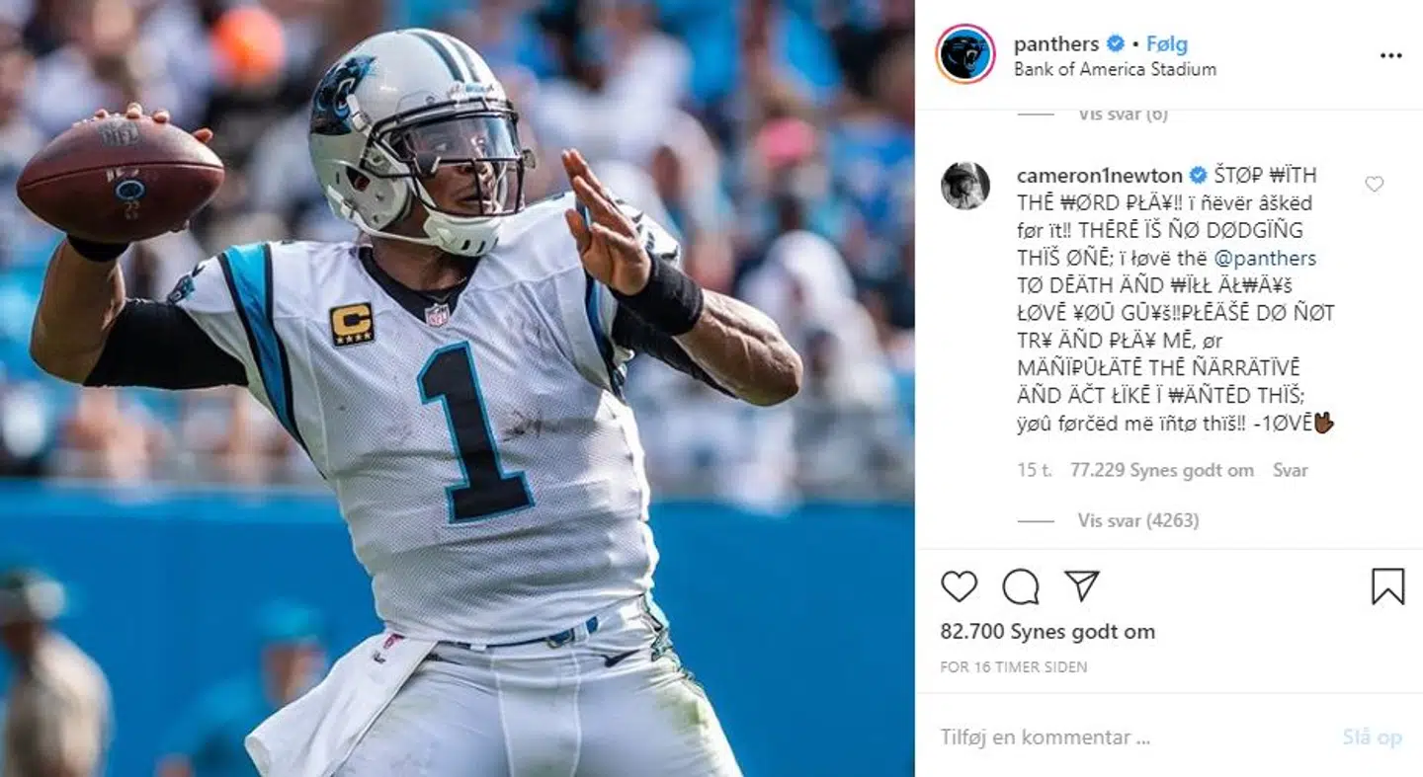Open panthers profile picture avatar
The width and height of the screenshot is (1423, 777).
[964, 54]
